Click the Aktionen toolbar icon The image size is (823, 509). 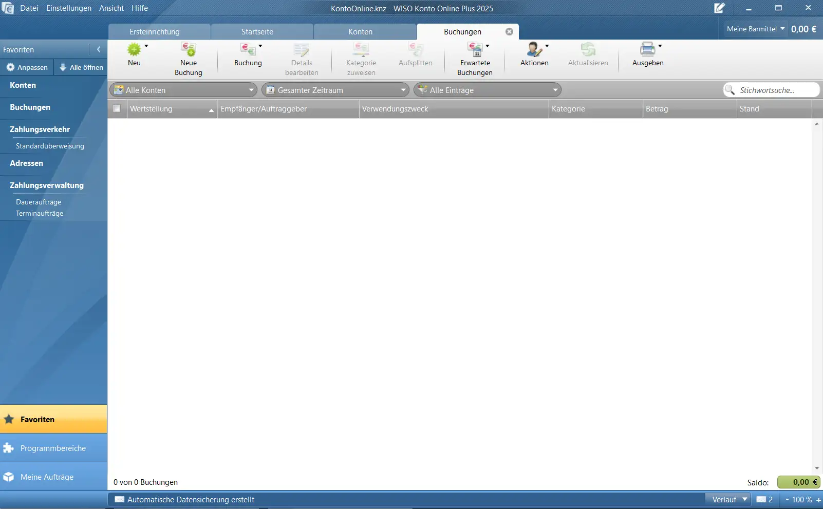(x=534, y=50)
